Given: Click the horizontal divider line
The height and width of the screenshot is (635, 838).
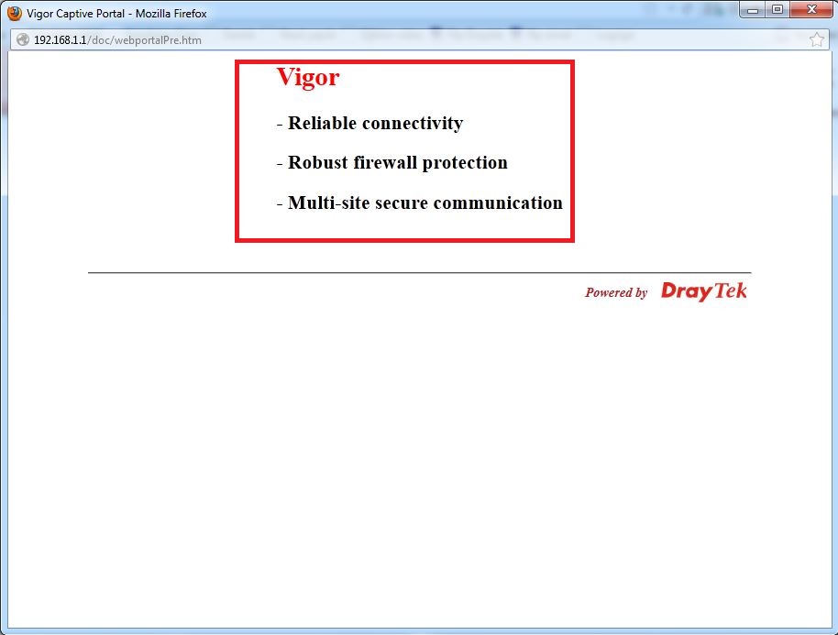Looking at the screenshot, I should click(419, 272).
